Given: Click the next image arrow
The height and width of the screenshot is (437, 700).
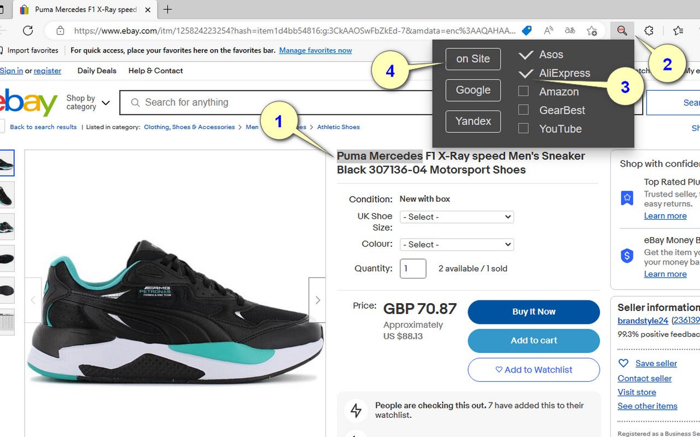Looking at the screenshot, I should tap(317, 300).
